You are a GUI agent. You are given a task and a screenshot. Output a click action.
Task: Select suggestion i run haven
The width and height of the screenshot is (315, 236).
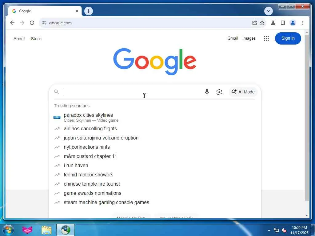(x=155, y=166)
